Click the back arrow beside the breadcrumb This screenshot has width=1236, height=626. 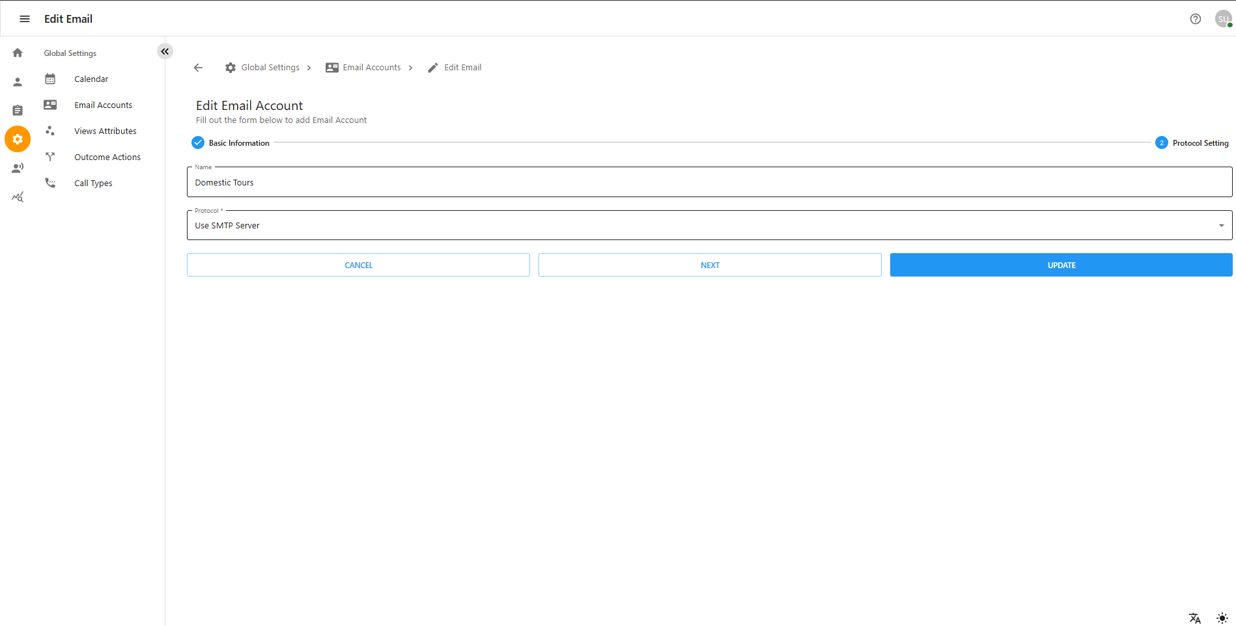[198, 67]
